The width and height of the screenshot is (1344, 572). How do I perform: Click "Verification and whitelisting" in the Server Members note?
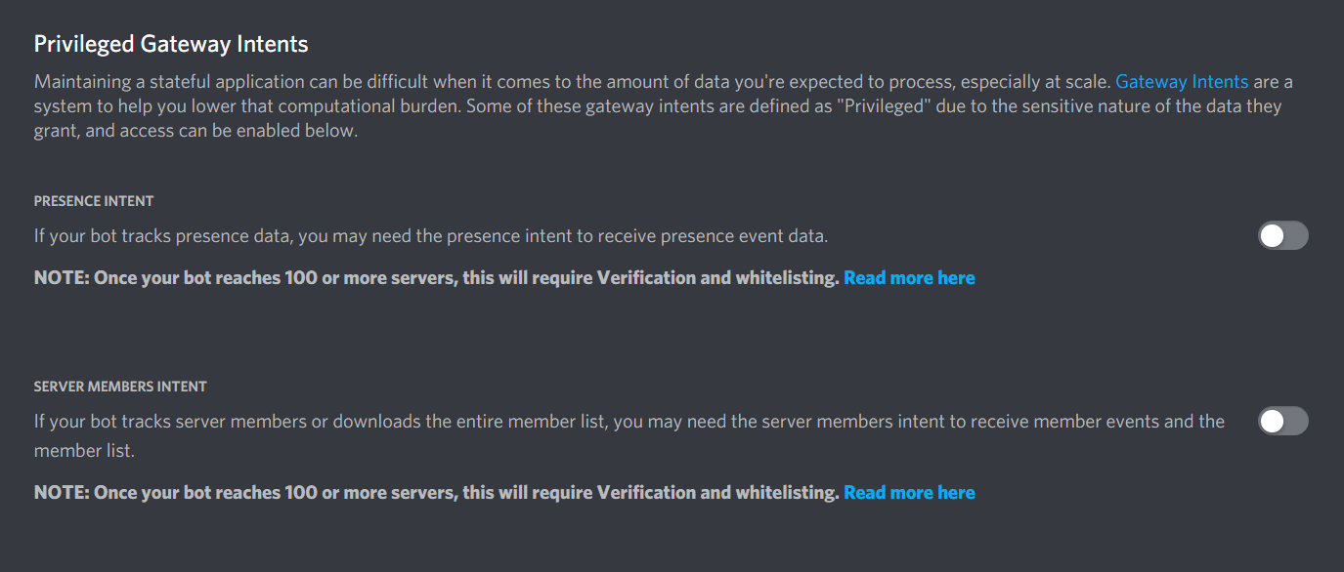click(x=717, y=493)
